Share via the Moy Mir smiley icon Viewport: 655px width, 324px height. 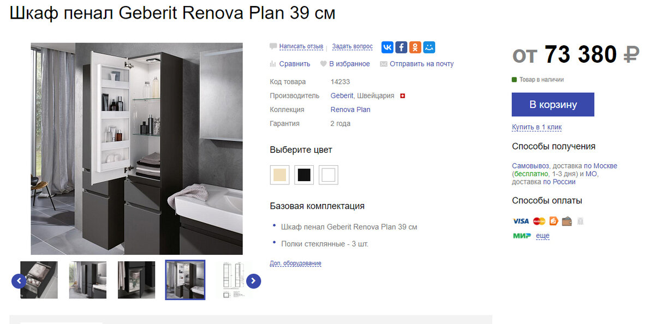430,47
